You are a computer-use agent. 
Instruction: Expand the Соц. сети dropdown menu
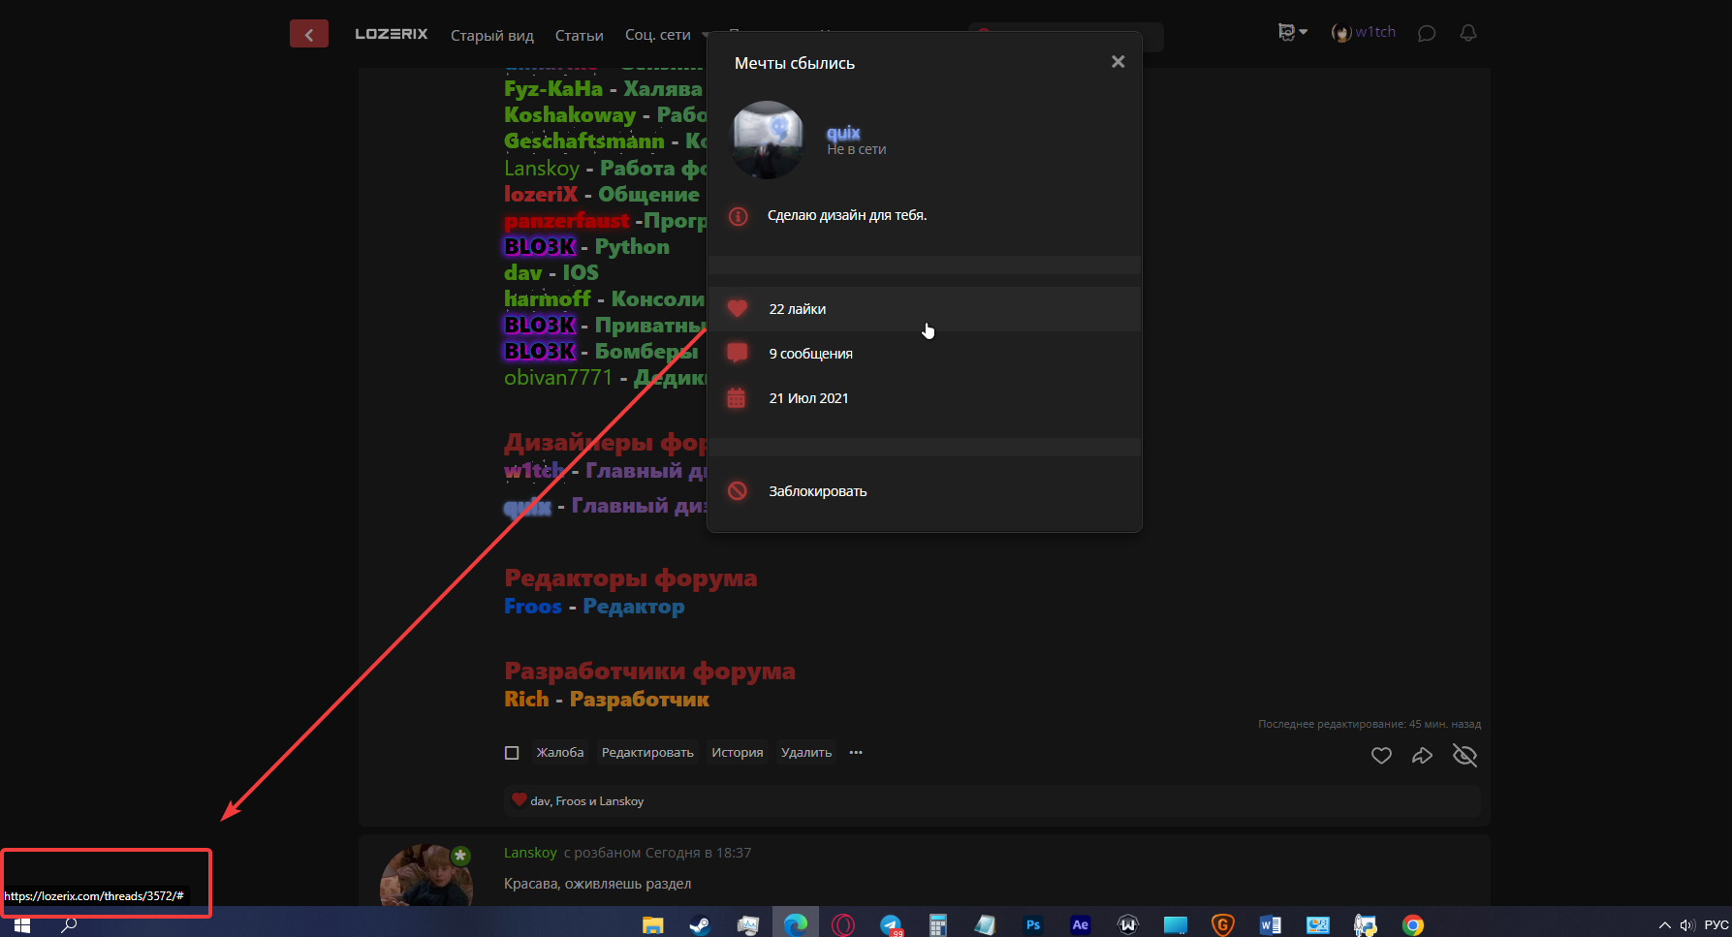click(x=666, y=35)
